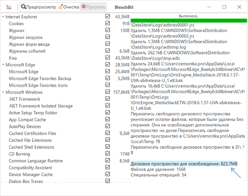Toggle the Microsoft Edge Favorites Backup checkbox
Image resolution: width=248 pixels, height=196 pixels.
point(108,78)
